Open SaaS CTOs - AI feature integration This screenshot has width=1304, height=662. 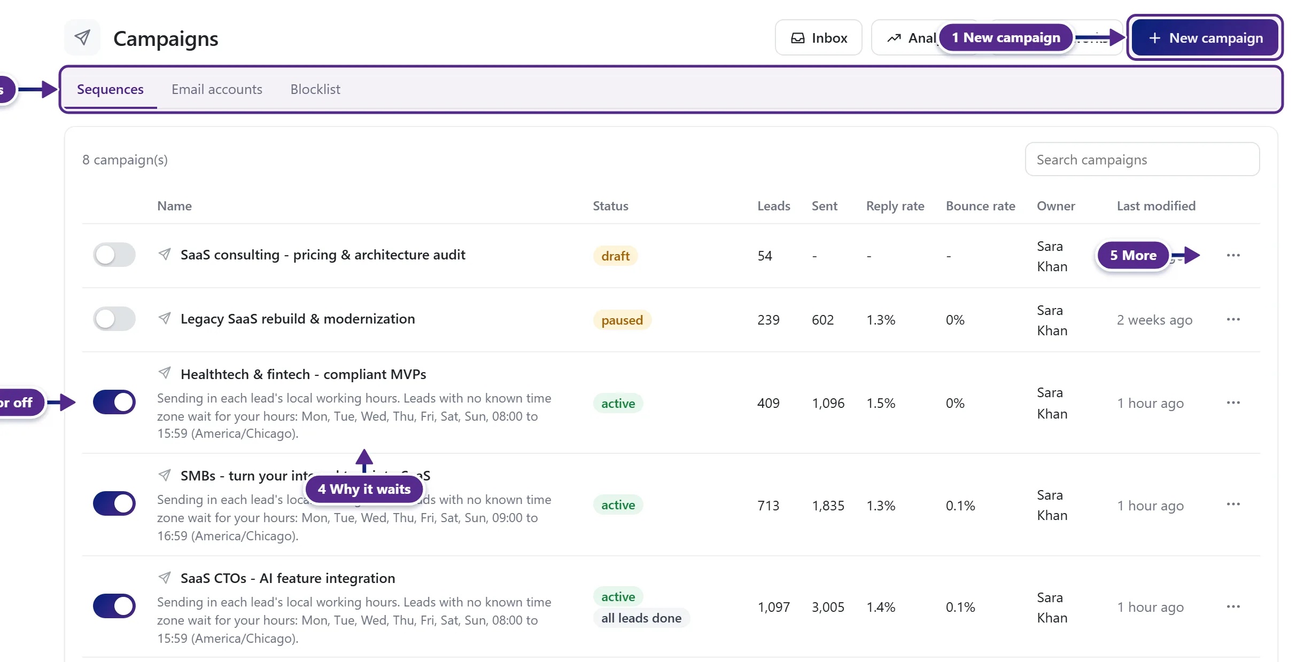tap(288, 578)
